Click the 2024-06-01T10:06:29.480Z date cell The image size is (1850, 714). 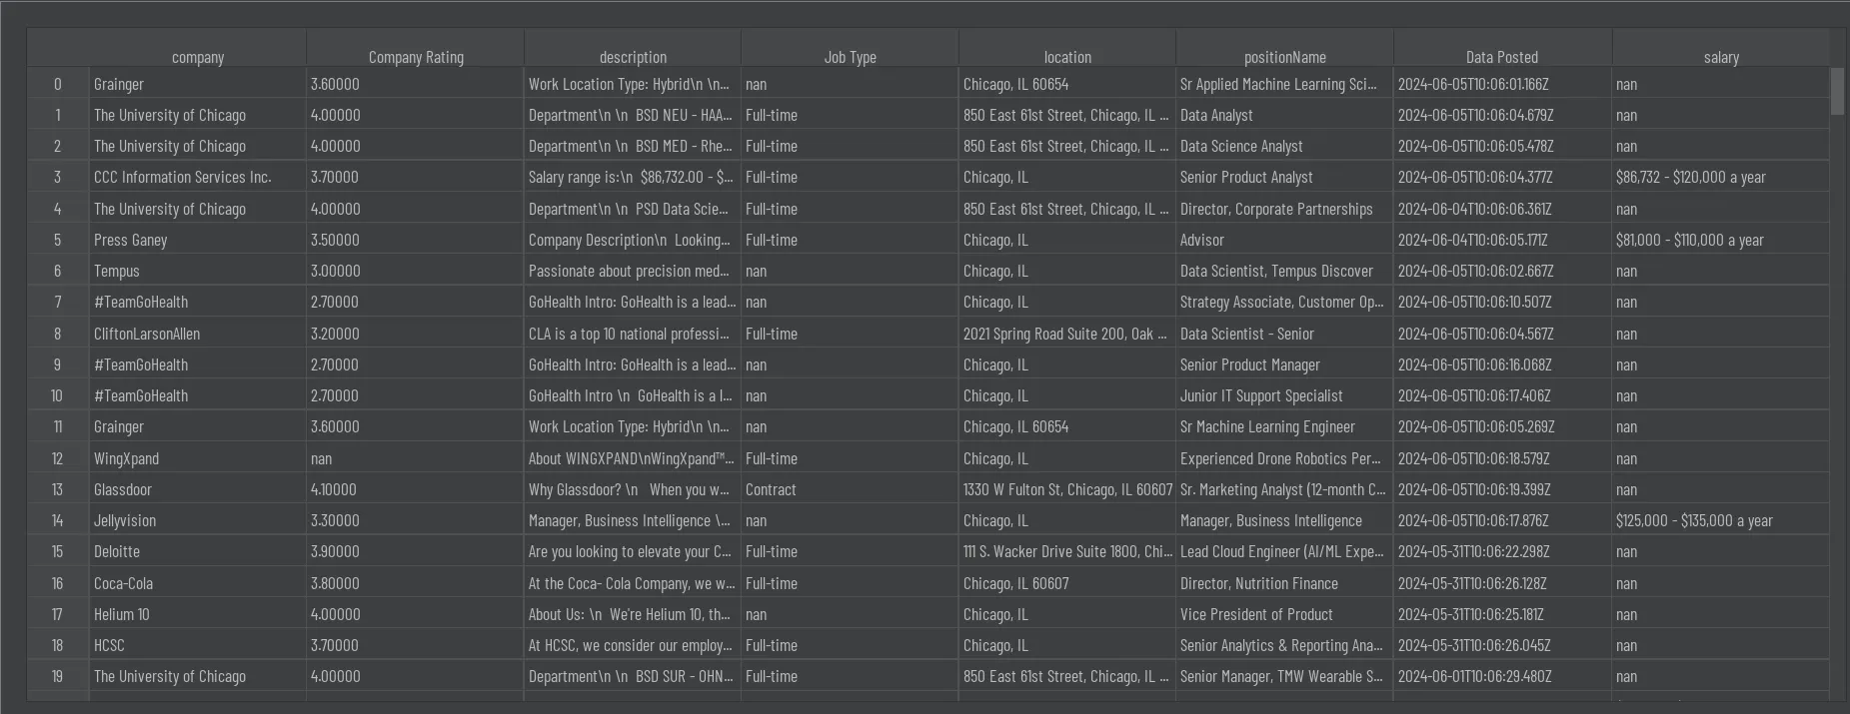click(1502, 676)
